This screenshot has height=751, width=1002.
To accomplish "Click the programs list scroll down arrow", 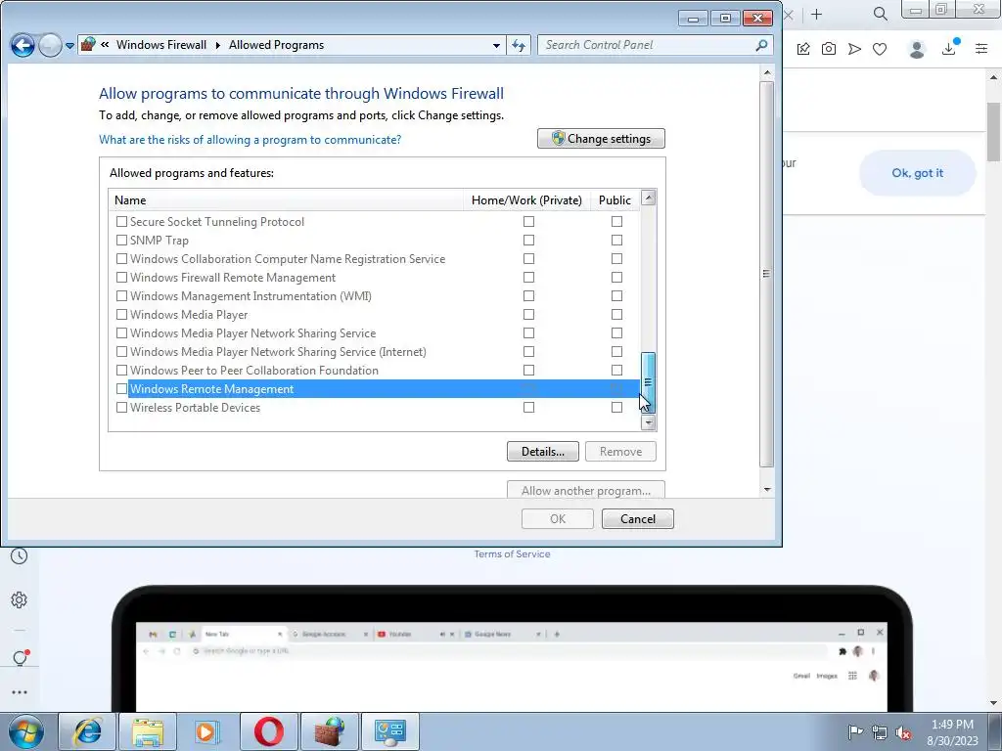I will point(648,422).
